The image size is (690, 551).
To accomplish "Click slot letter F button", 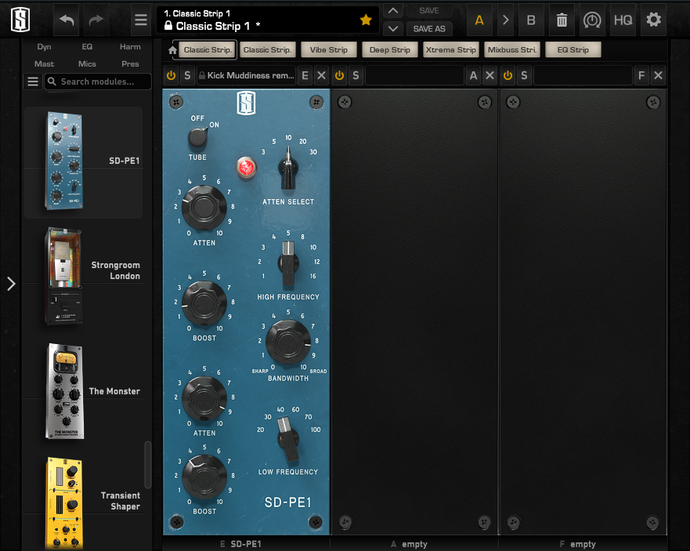I will click(x=641, y=75).
